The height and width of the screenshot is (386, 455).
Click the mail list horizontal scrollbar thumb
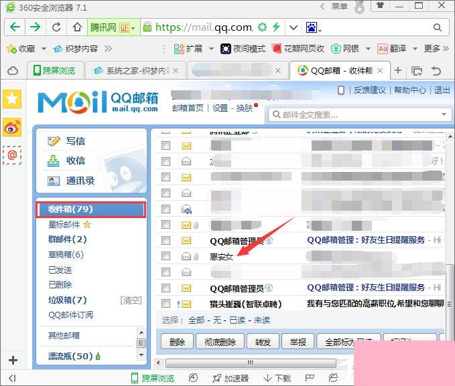[x=251, y=363]
